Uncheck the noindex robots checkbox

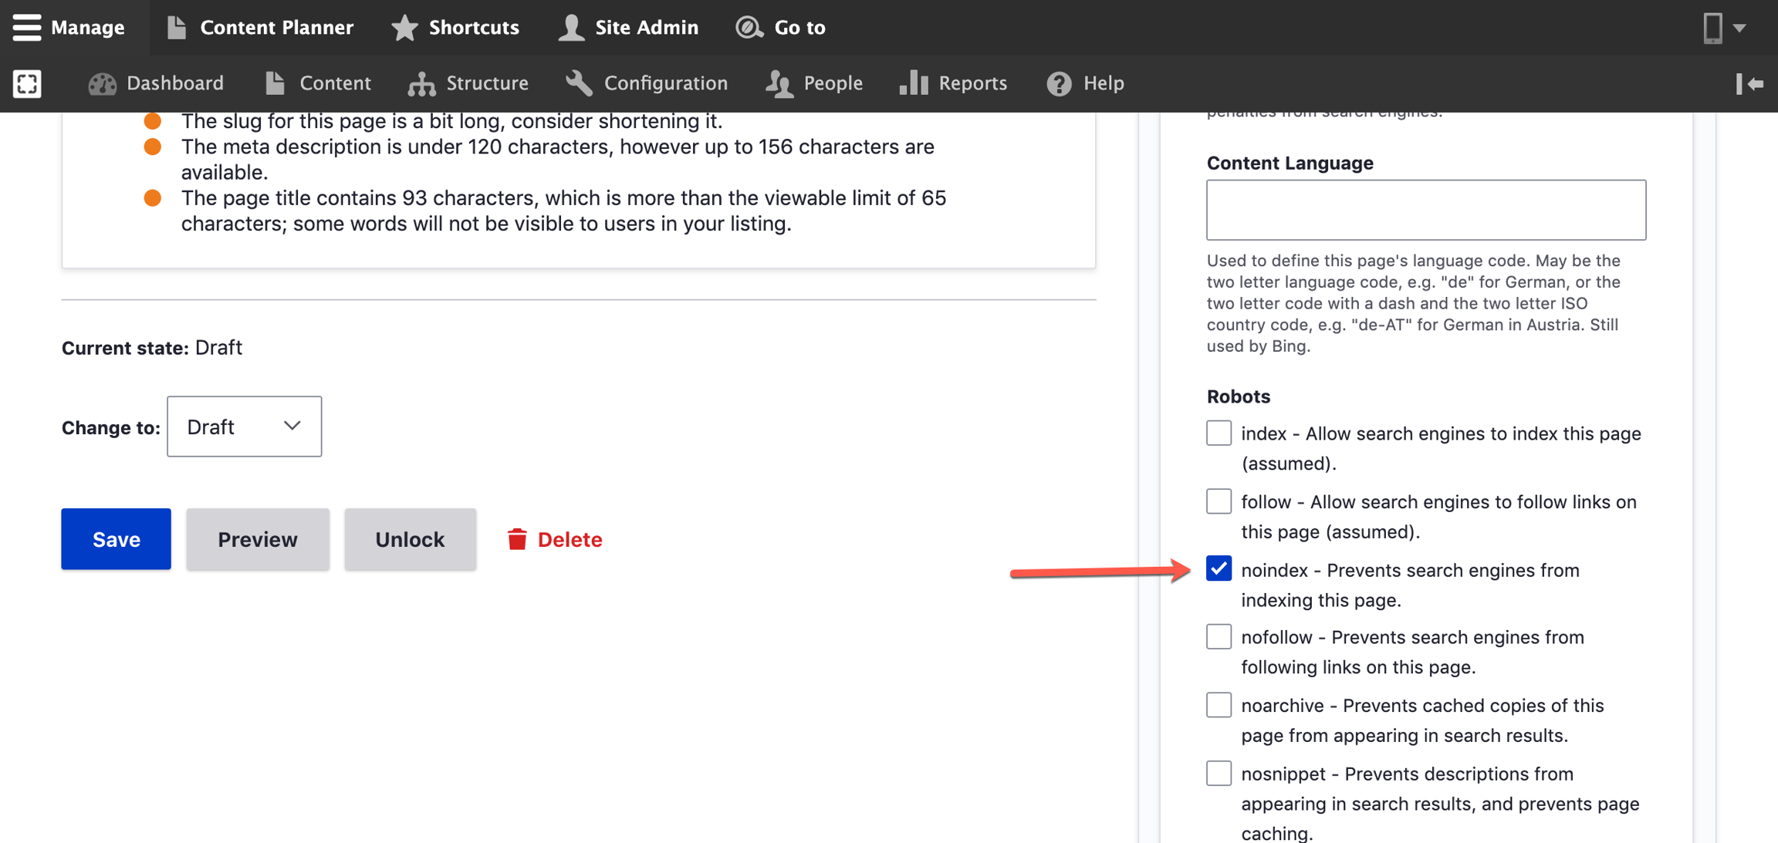(x=1219, y=569)
